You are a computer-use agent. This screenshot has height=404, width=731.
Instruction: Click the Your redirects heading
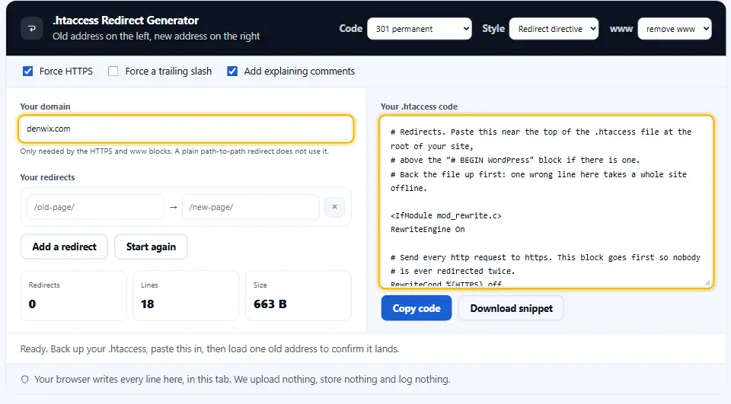pos(47,177)
